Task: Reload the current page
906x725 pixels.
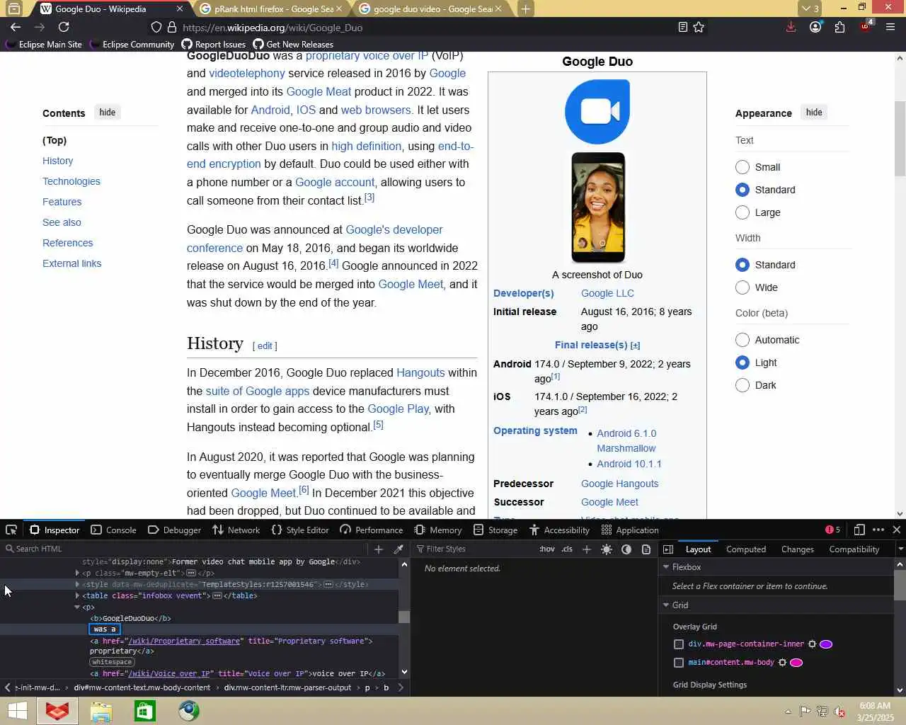Action: coord(64,27)
